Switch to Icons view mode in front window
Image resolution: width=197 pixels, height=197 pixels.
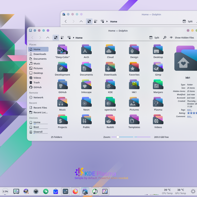pyautogui.click(x=56, y=37)
